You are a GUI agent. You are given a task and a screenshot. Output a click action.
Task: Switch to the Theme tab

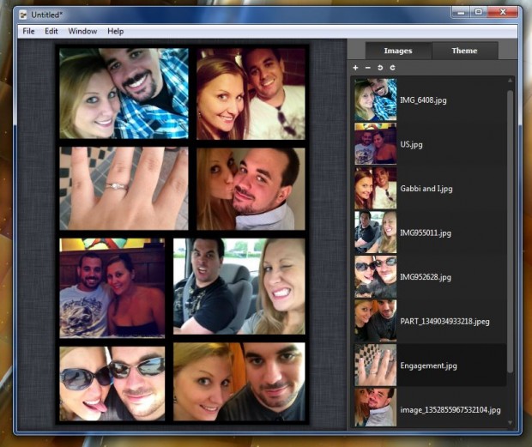pyautogui.click(x=464, y=51)
